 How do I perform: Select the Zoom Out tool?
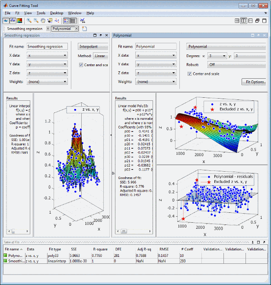(36, 20)
